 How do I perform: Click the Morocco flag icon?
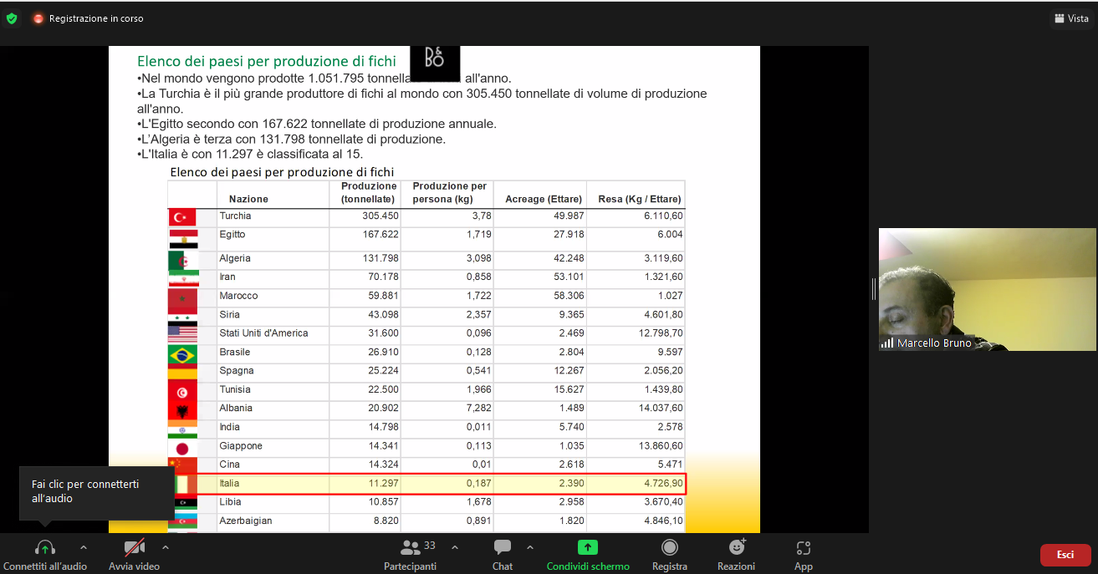pos(182,299)
